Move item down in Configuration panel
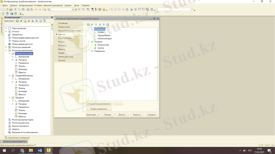 36,21
